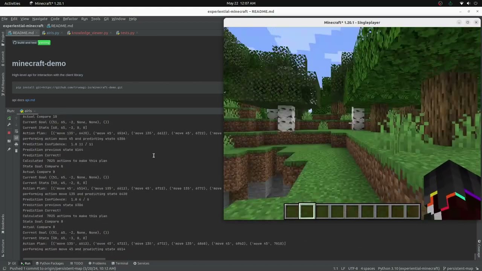Restore layout in Run panel
482x271 pixels.
tap(9, 141)
